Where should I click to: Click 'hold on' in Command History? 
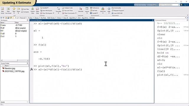163,53
